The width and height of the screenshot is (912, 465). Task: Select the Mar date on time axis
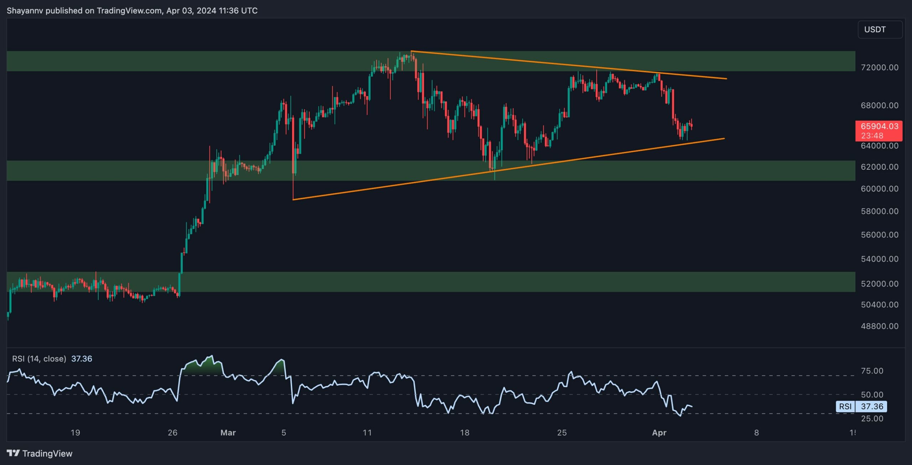[x=228, y=433]
